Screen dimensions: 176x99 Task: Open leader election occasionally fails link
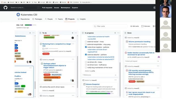pyautogui.click(x=141, y=54)
